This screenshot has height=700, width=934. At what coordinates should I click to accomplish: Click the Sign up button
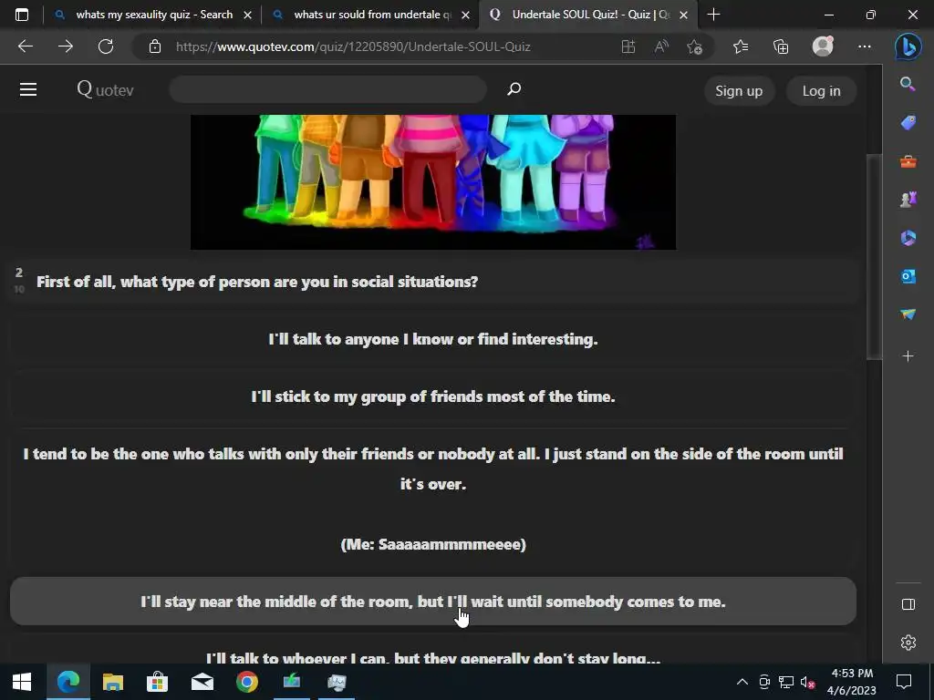point(739,90)
